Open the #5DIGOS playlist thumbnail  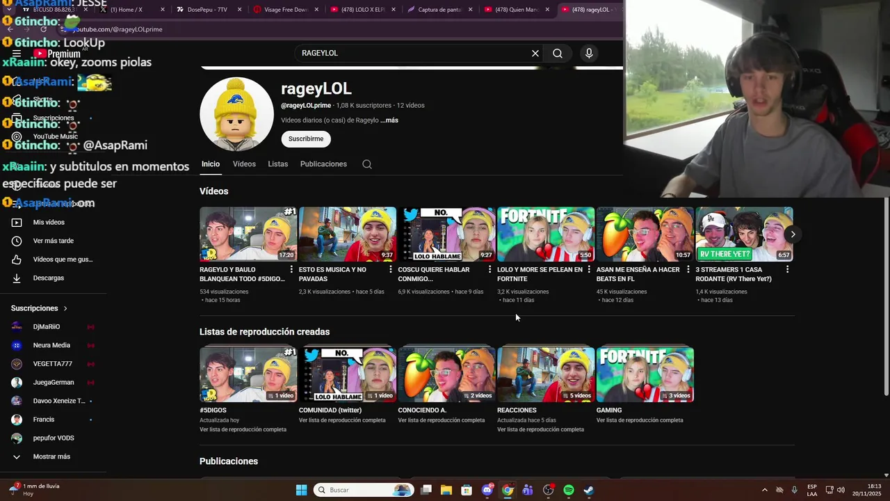point(248,374)
